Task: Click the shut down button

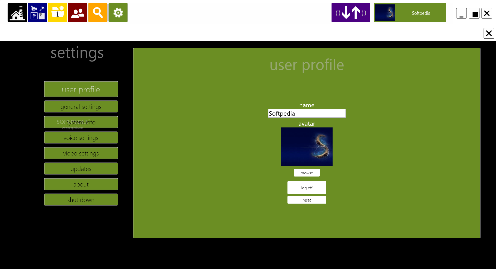Action: pos(81,200)
